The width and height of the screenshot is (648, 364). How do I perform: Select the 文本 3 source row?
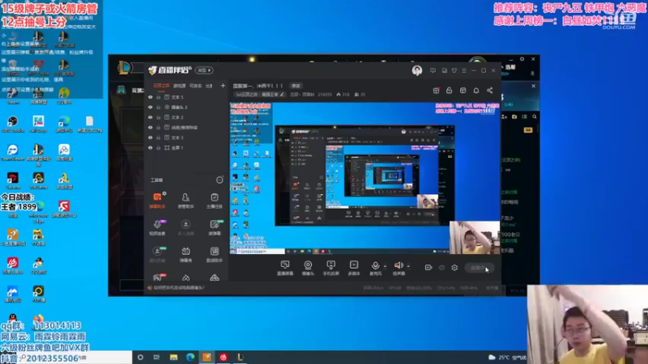pyautogui.click(x=186, y=138)
